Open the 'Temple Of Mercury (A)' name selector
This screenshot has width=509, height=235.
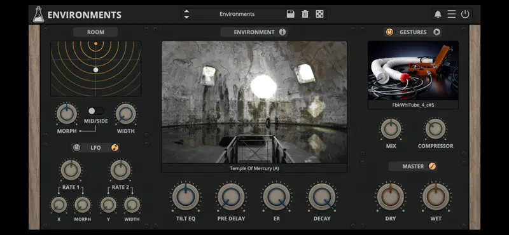pos(254,168)
